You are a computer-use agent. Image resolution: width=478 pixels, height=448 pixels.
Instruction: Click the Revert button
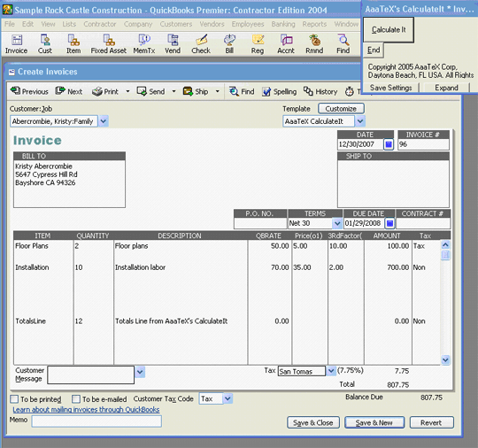tap(431, 422)
